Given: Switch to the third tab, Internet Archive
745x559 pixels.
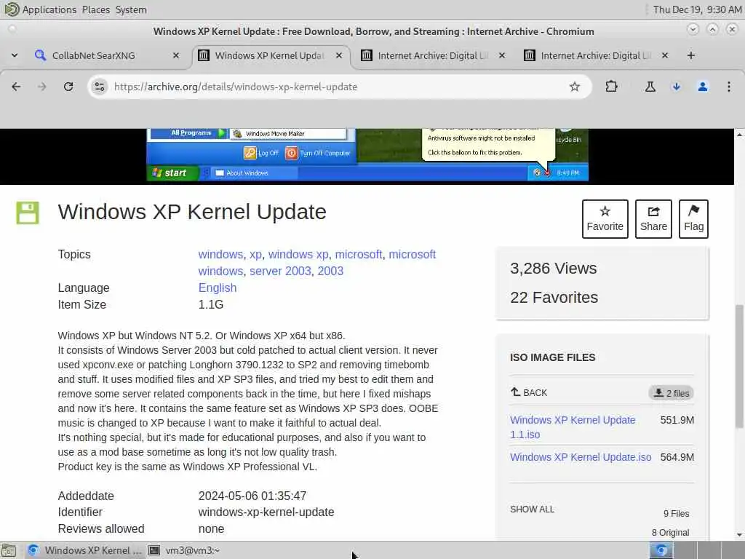Looking at the screenshot, I should (433, 55).
